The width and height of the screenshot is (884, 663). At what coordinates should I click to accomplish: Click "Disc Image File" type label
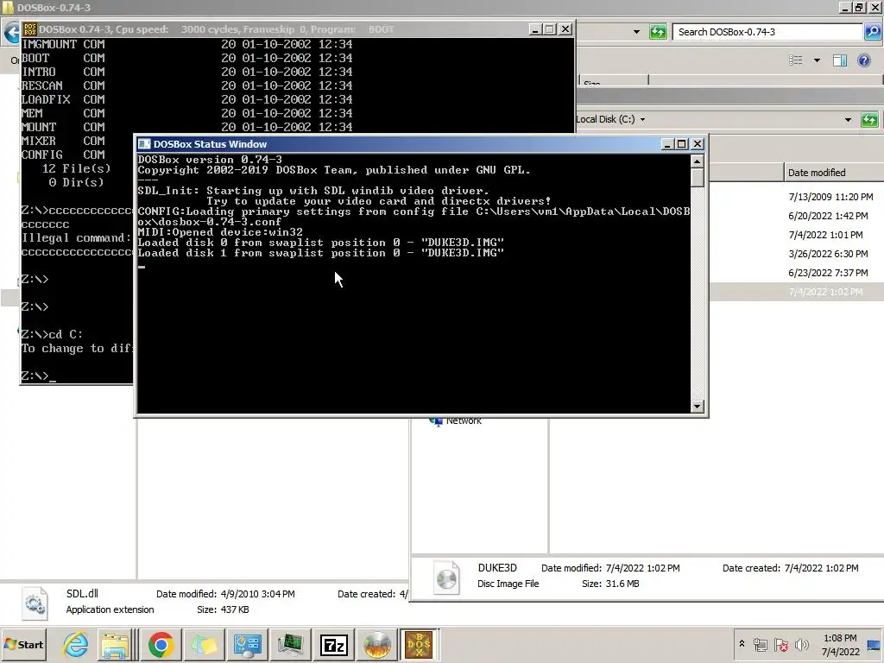(x=508, y=584)
